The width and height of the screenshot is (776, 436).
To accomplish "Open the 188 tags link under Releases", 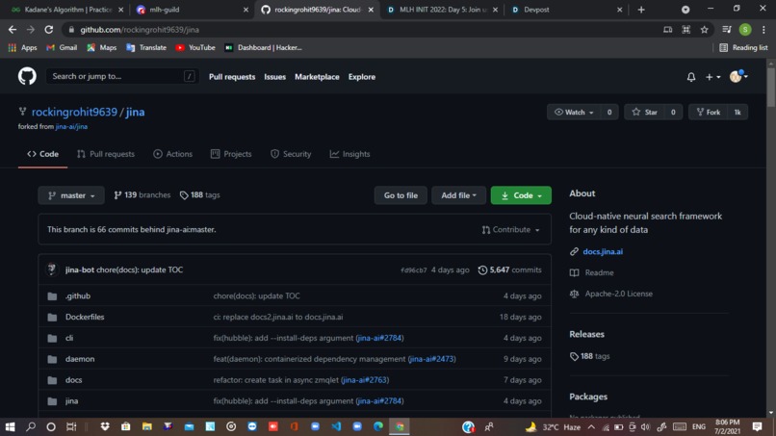I will coord(589,356).
